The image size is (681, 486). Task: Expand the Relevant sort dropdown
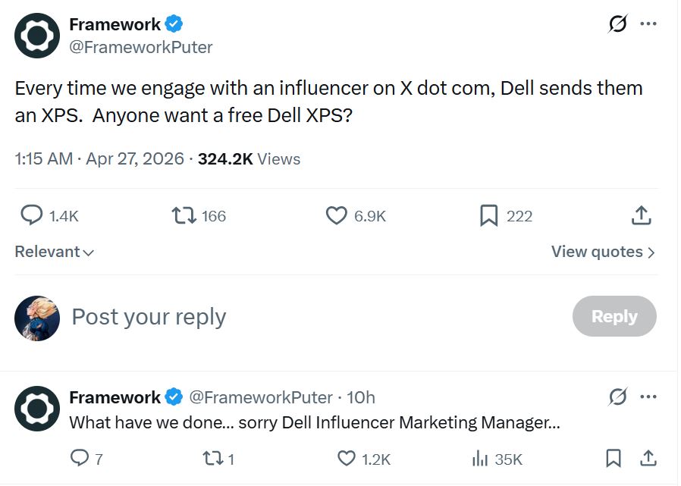click(54, 252)
